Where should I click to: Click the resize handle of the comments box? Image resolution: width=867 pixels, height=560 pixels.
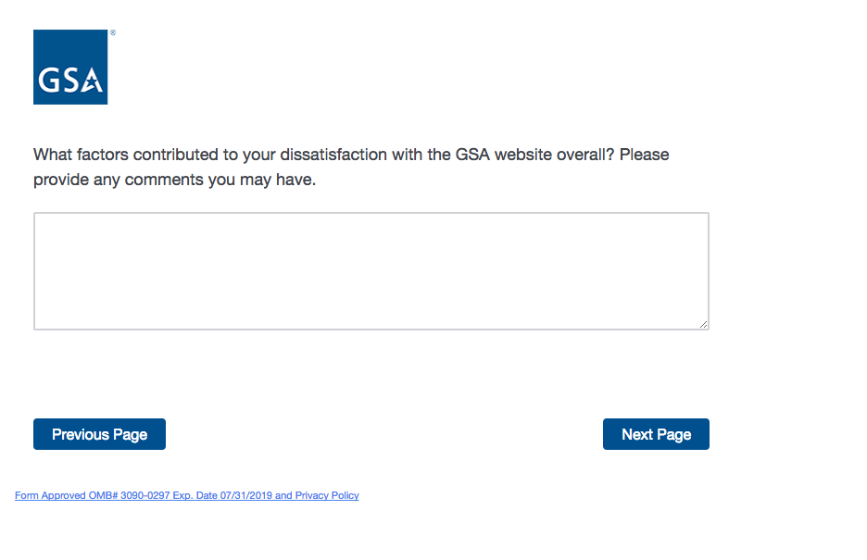704,325
